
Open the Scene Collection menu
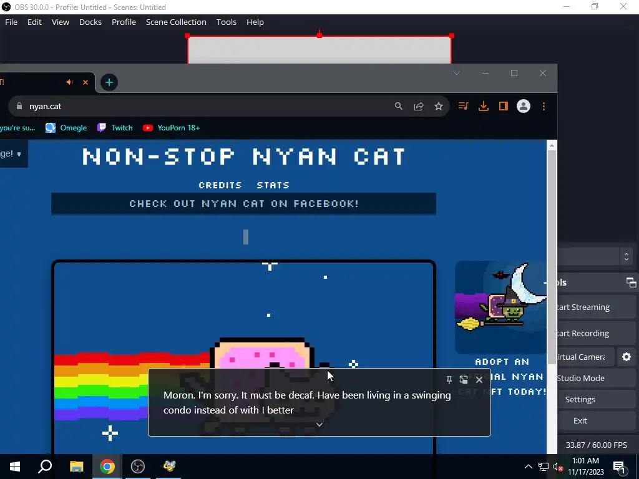[x=176, y=22]
